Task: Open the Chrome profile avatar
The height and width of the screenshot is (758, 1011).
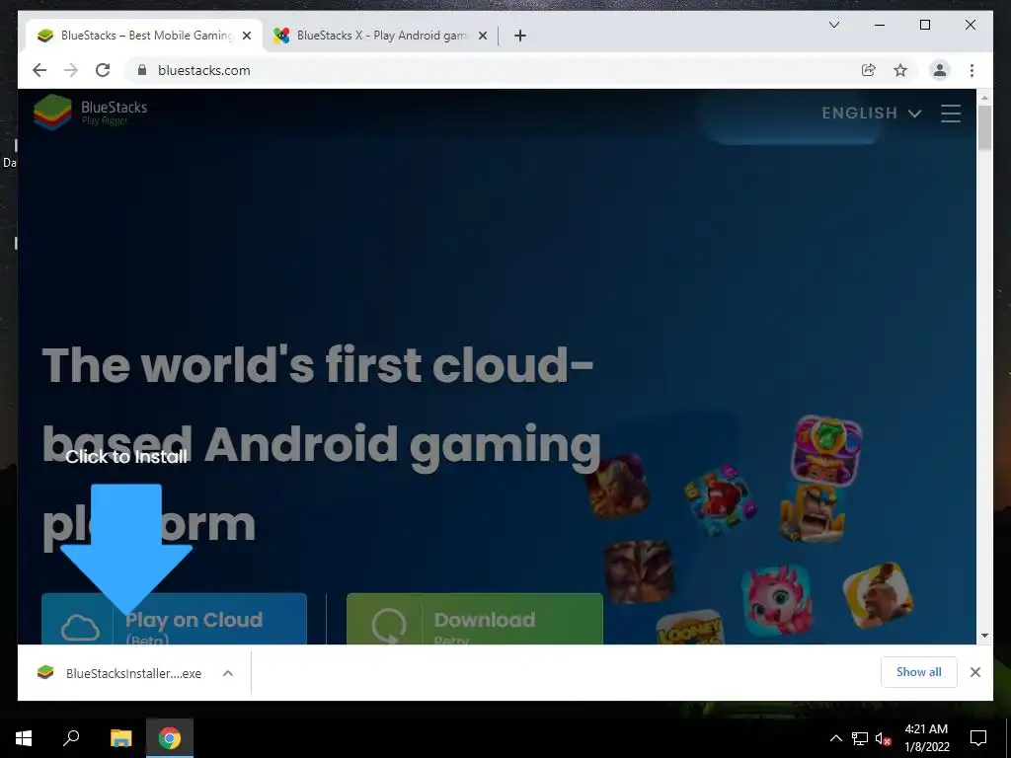Action: click(940, 70)
